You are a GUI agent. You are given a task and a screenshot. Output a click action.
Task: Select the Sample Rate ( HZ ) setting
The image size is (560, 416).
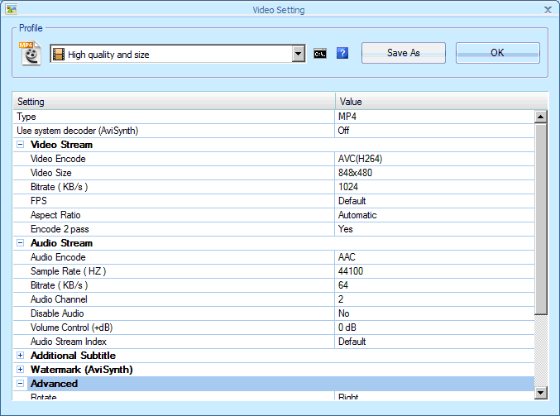coord(68,271)
